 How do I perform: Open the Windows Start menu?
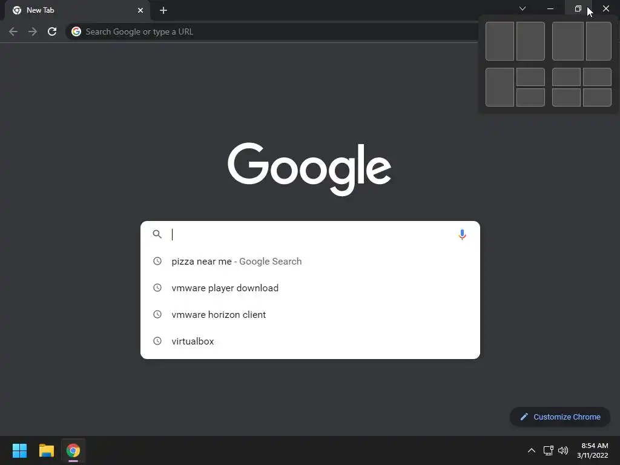(19, 450)
